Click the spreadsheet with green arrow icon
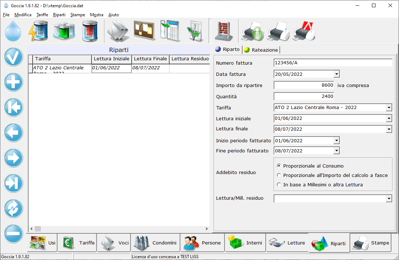This screenshot has width=399, height=260. (x=170, y=31)
